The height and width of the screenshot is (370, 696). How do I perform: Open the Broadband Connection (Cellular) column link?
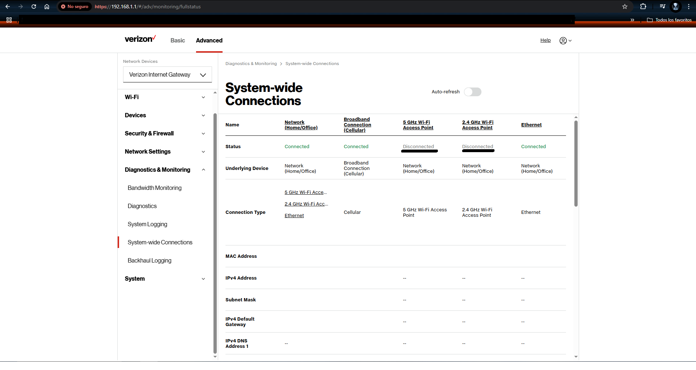pyautogui.click(x=357, y=125)
